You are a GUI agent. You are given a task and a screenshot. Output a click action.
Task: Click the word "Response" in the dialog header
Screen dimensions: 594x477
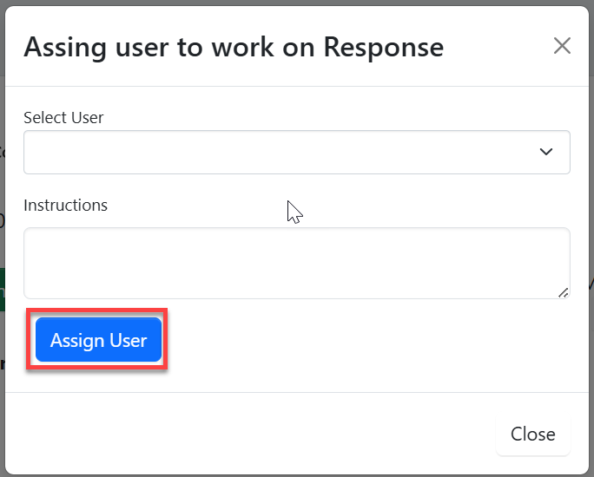(x=383, y=47)
